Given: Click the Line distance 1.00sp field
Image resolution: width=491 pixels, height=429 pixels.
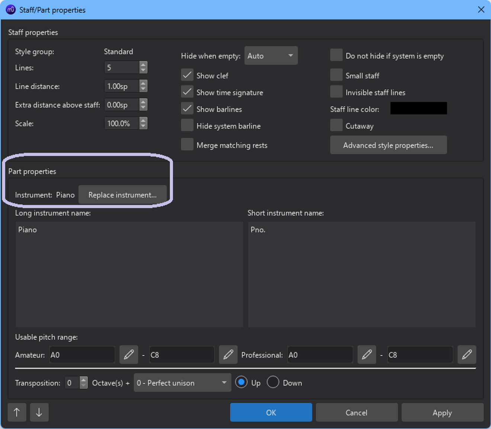Looking at the screenshot, I should [122, 86].
